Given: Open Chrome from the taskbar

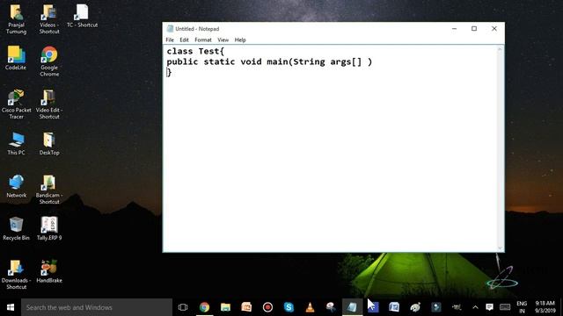Looking at the screenshot, I should tap(204, 307).
